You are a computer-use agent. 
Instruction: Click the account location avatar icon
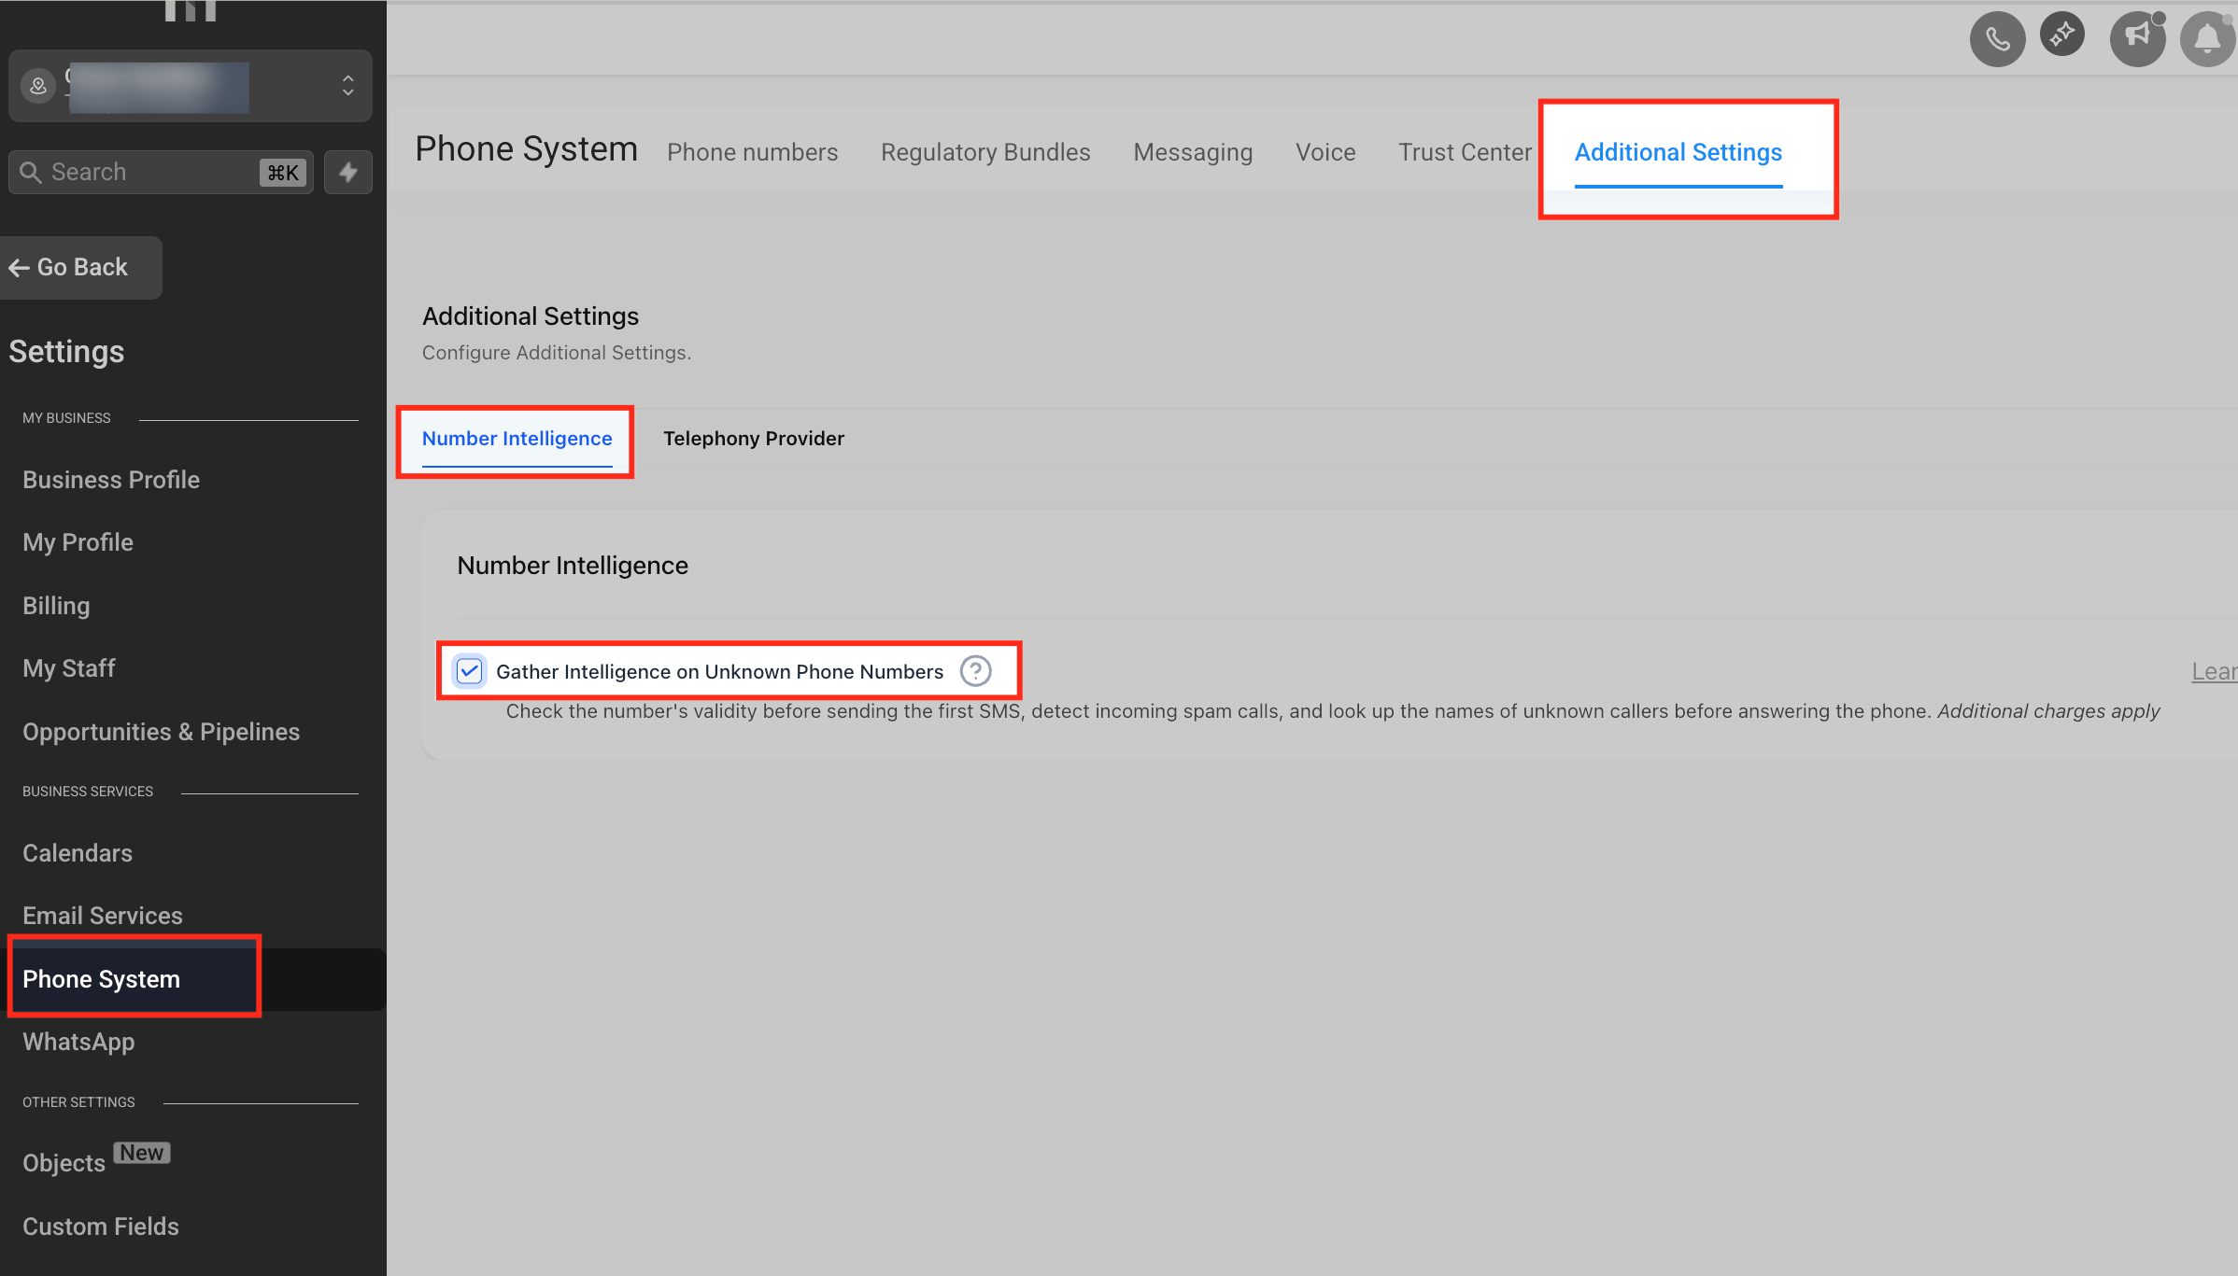coord(38,86)
